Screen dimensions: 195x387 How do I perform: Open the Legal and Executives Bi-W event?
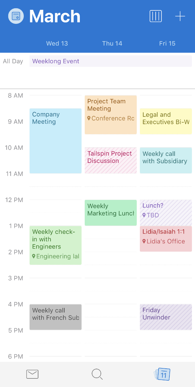point(165,121)
